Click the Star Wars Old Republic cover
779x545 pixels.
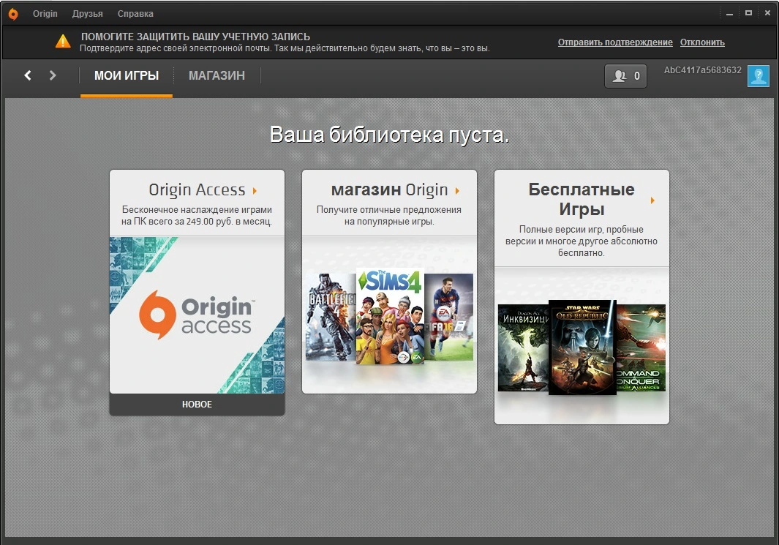coord(582,347)
